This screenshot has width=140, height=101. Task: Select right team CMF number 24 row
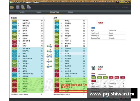71,61
